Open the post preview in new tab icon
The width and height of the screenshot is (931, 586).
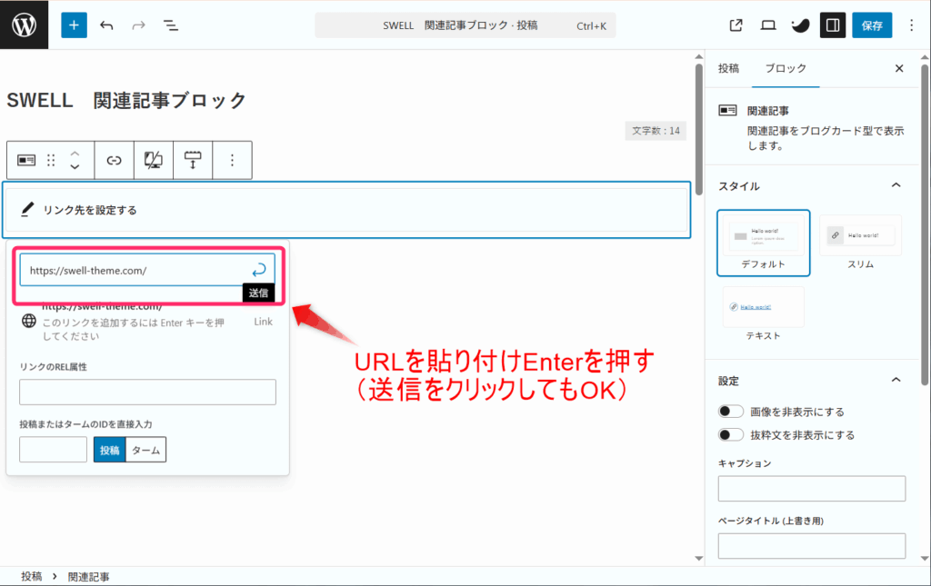736,25
